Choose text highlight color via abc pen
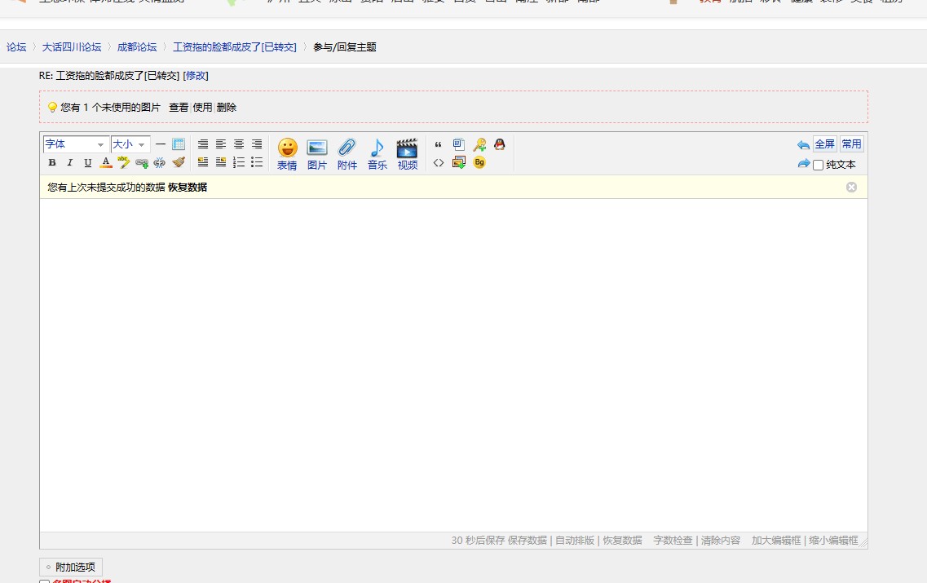The height and width of the screenshot is (583, 927). (x=124, y=162)
